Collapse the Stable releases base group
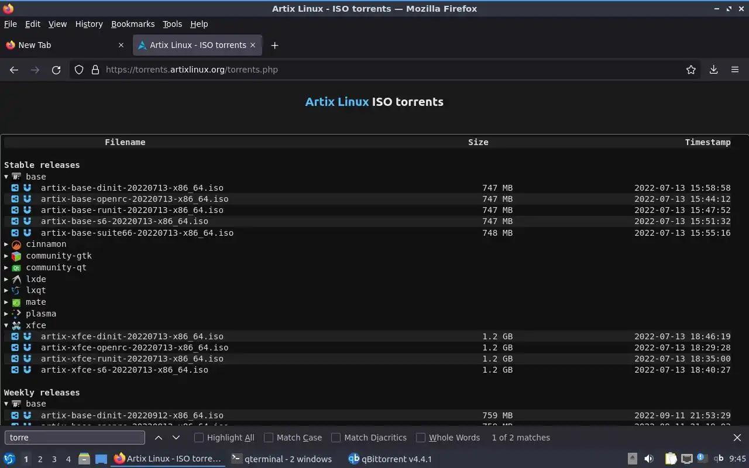Viewport: 749px width, 468px height. pyautogui.click(x=6, y=177)
